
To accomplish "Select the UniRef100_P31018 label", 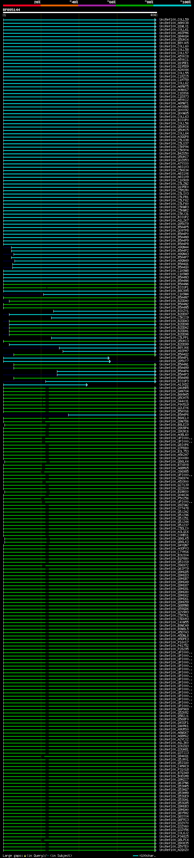I will point(174,770).
